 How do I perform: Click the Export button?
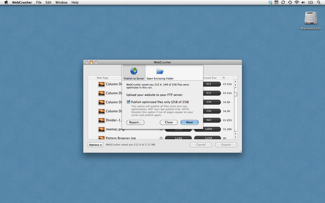(x=226, y=145)
